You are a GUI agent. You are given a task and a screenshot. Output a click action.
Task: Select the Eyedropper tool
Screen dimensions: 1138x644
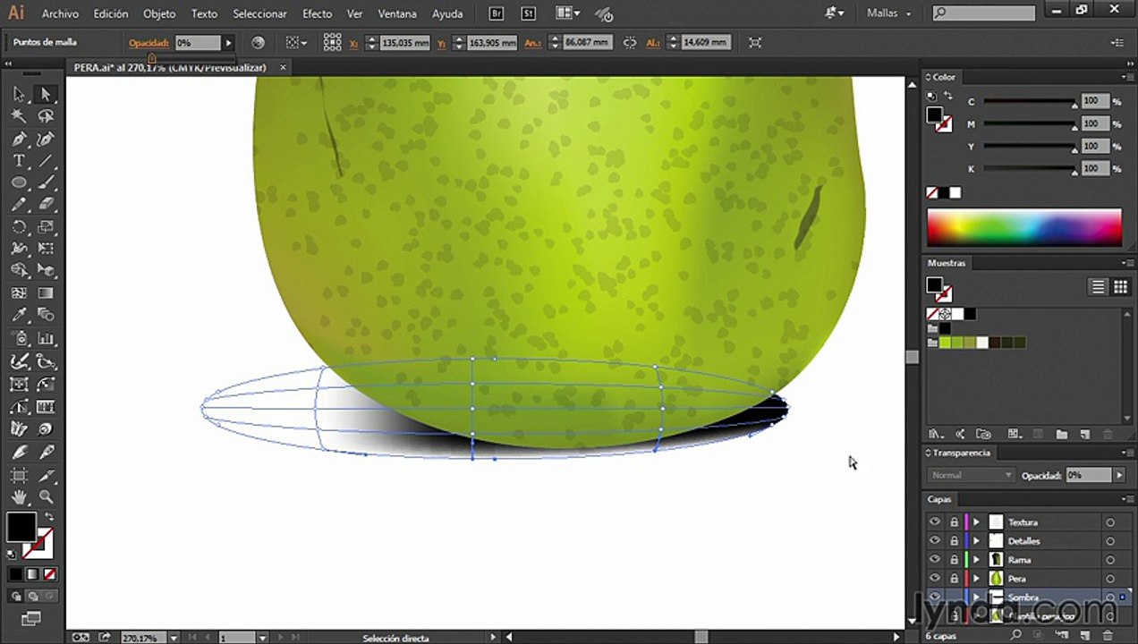tap(19, 316)
